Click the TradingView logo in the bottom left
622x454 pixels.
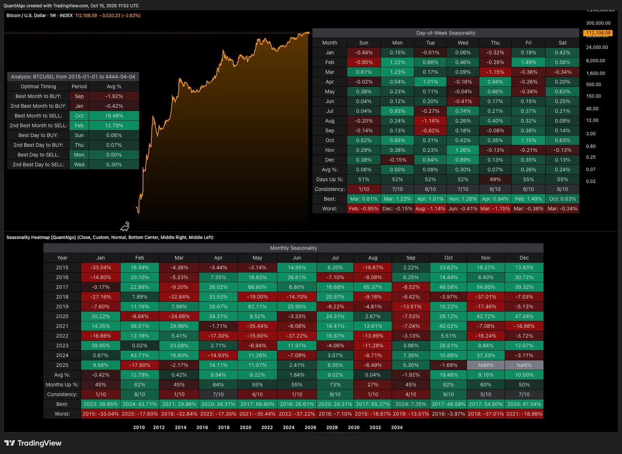33,443
